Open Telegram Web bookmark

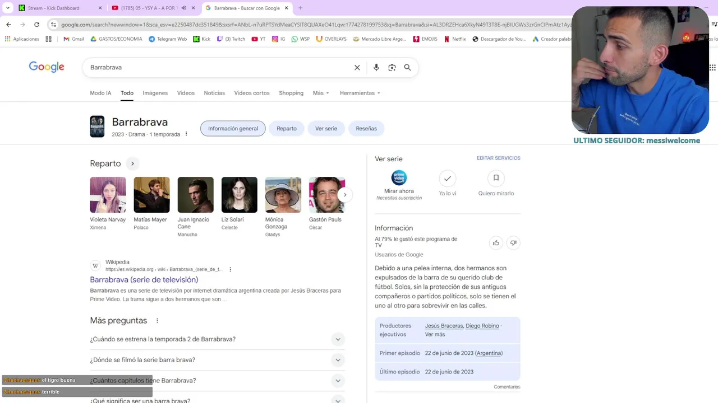(x=168, y=39)
